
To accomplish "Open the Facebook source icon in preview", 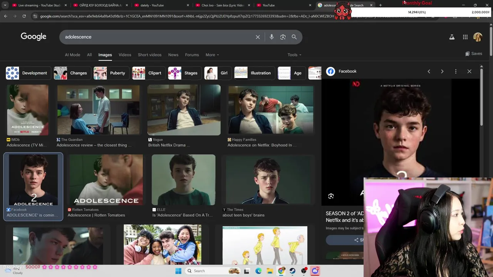I will pyautogui.click(x=330, y=71).
